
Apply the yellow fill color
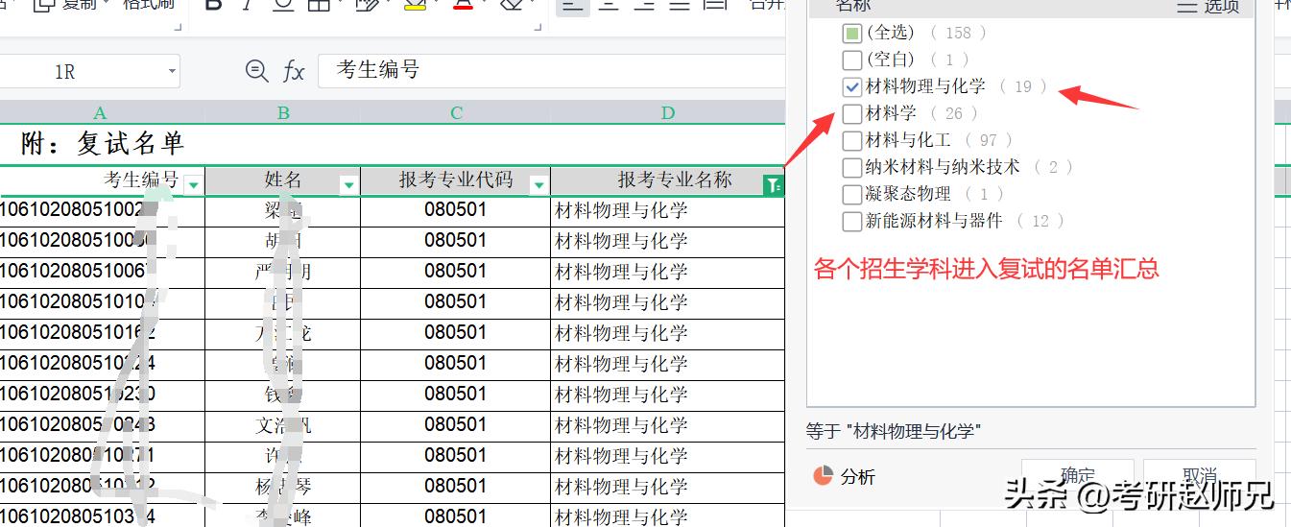(x=415, y=5)
